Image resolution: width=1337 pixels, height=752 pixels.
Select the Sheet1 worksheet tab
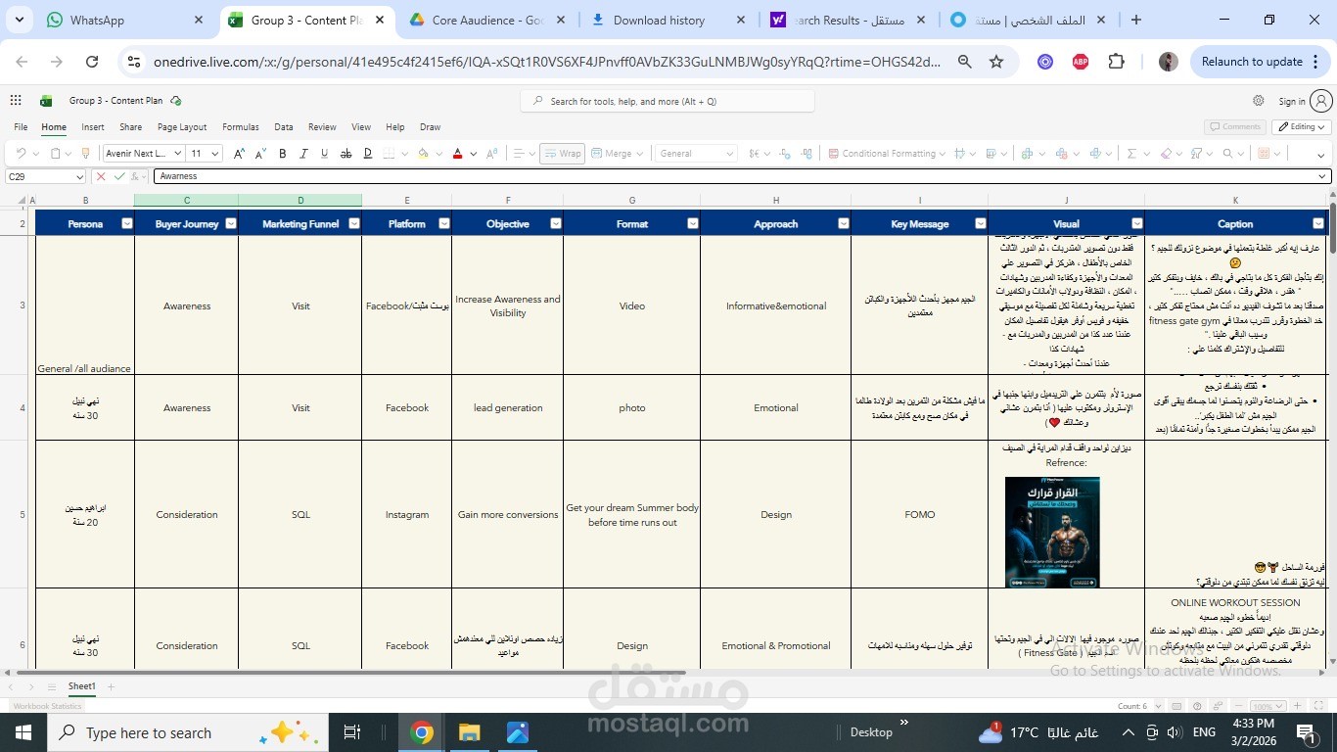[82, 686]
